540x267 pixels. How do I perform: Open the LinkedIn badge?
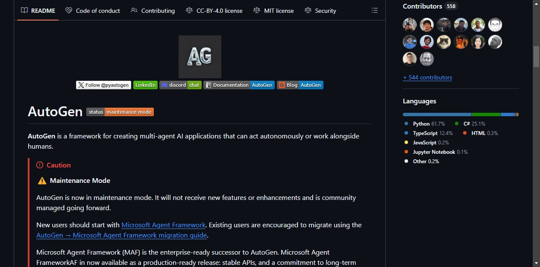[x=145, y=85]
